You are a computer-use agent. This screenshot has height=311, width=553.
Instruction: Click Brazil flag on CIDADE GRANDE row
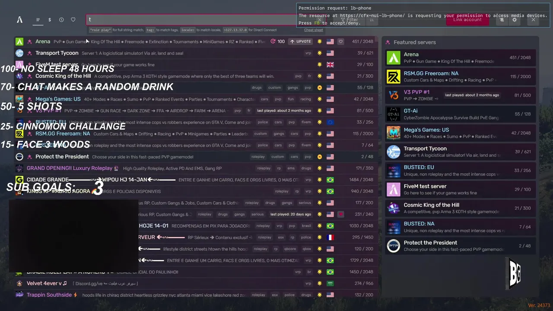click(x=330, y=180)
